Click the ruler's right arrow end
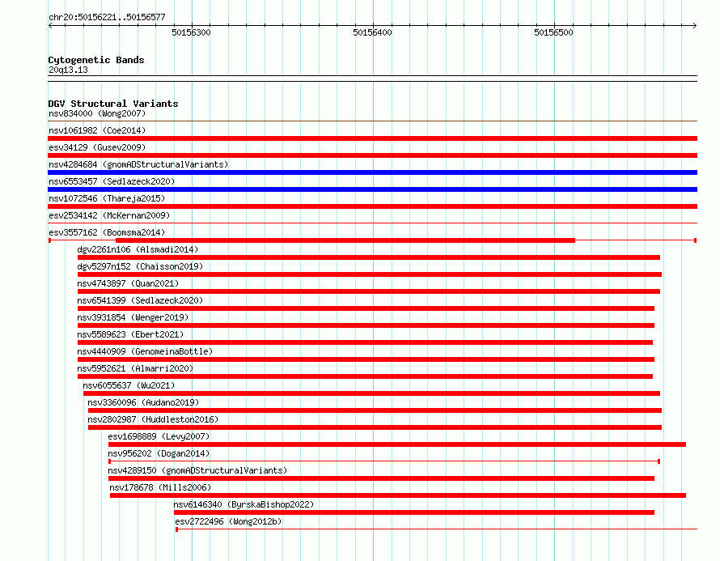Screen dimensions: 720x561 pyautogui.click(x=695, y=25)
